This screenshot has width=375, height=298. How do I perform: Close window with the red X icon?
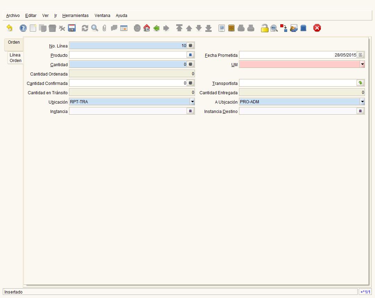[x=317, y=28]
